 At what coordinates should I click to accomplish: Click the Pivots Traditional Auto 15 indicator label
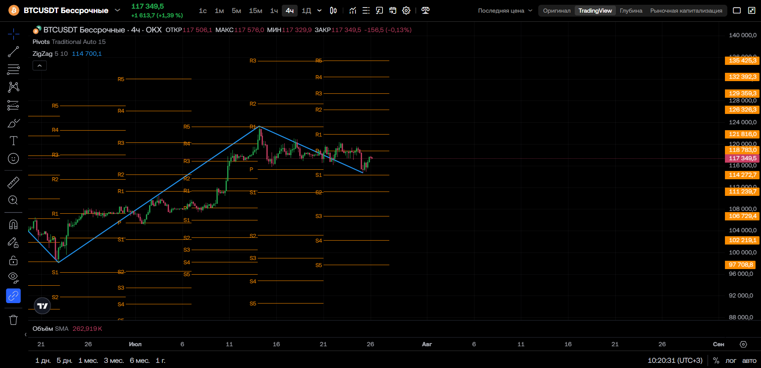pos(69,42)
